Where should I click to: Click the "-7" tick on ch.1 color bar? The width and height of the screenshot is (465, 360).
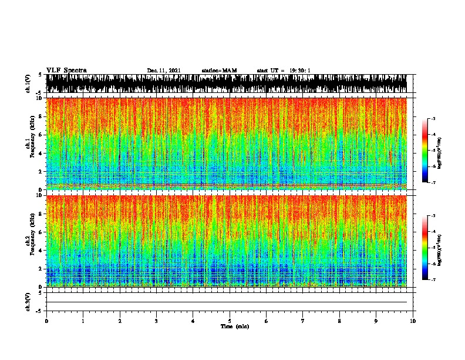tap(433, 183)
